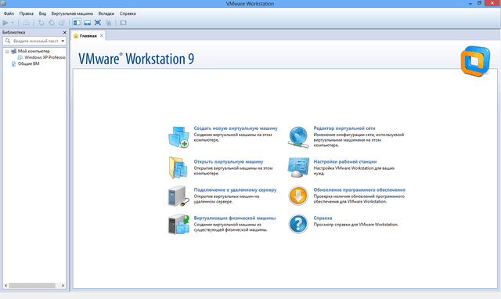Click the library horizontal scrollbar left arrow
501x299 pixels.
coord(5,286)
